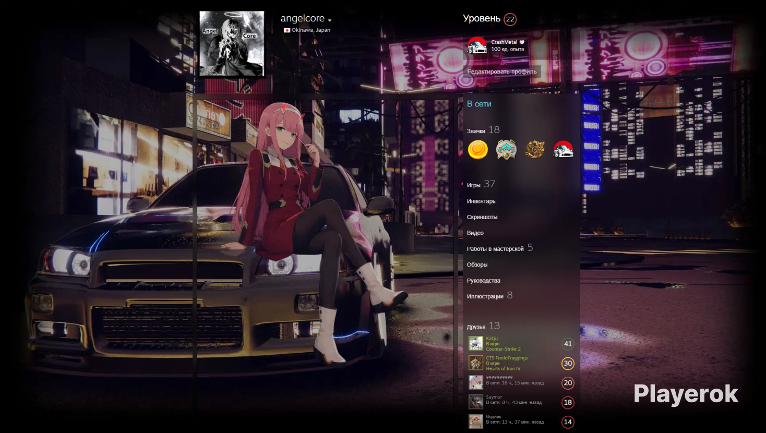Image resolution: width=766 pixels, height=433 pixels.
Task: Click the Okinawa, Japan location text
Action: pos(311,30)
